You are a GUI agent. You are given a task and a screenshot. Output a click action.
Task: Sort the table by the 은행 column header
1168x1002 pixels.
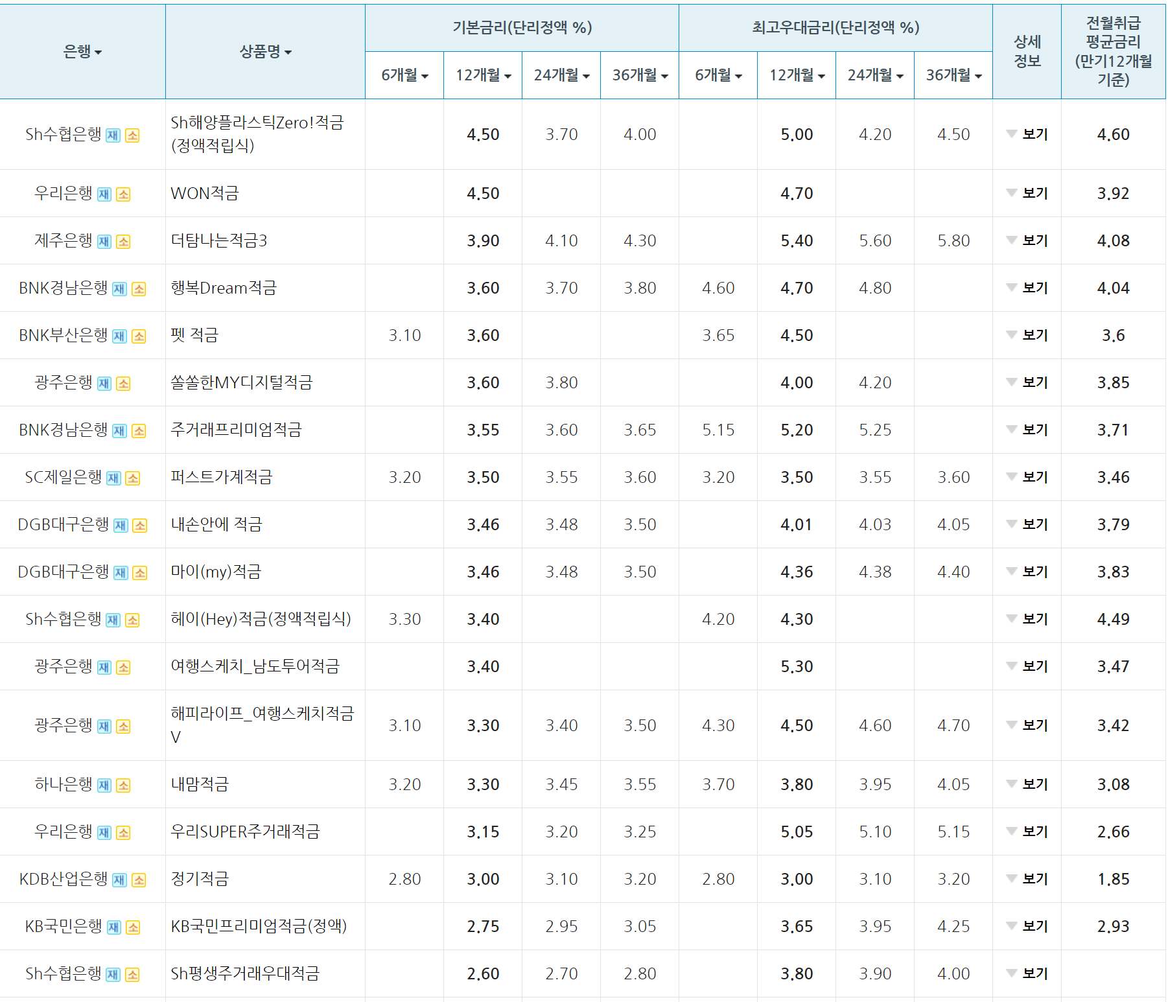[82, 51]
